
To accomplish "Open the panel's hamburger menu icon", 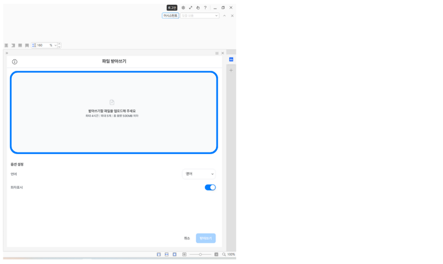I will 217,53.
